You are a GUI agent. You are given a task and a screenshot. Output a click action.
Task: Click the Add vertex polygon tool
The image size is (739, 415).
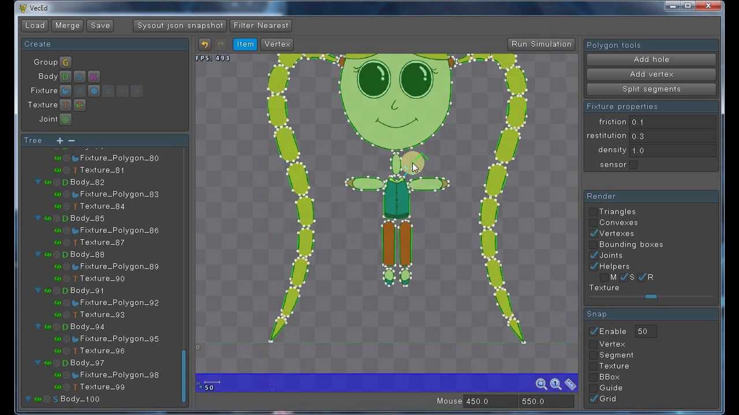click(x=651, y=74)
